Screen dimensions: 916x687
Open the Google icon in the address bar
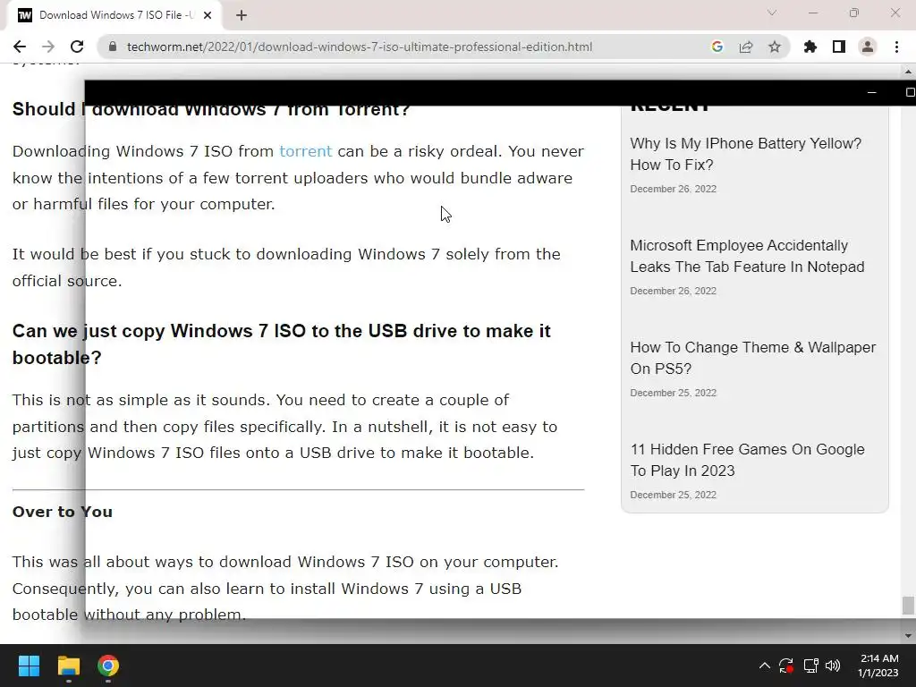pyautogui.click(x=717, y=47)
